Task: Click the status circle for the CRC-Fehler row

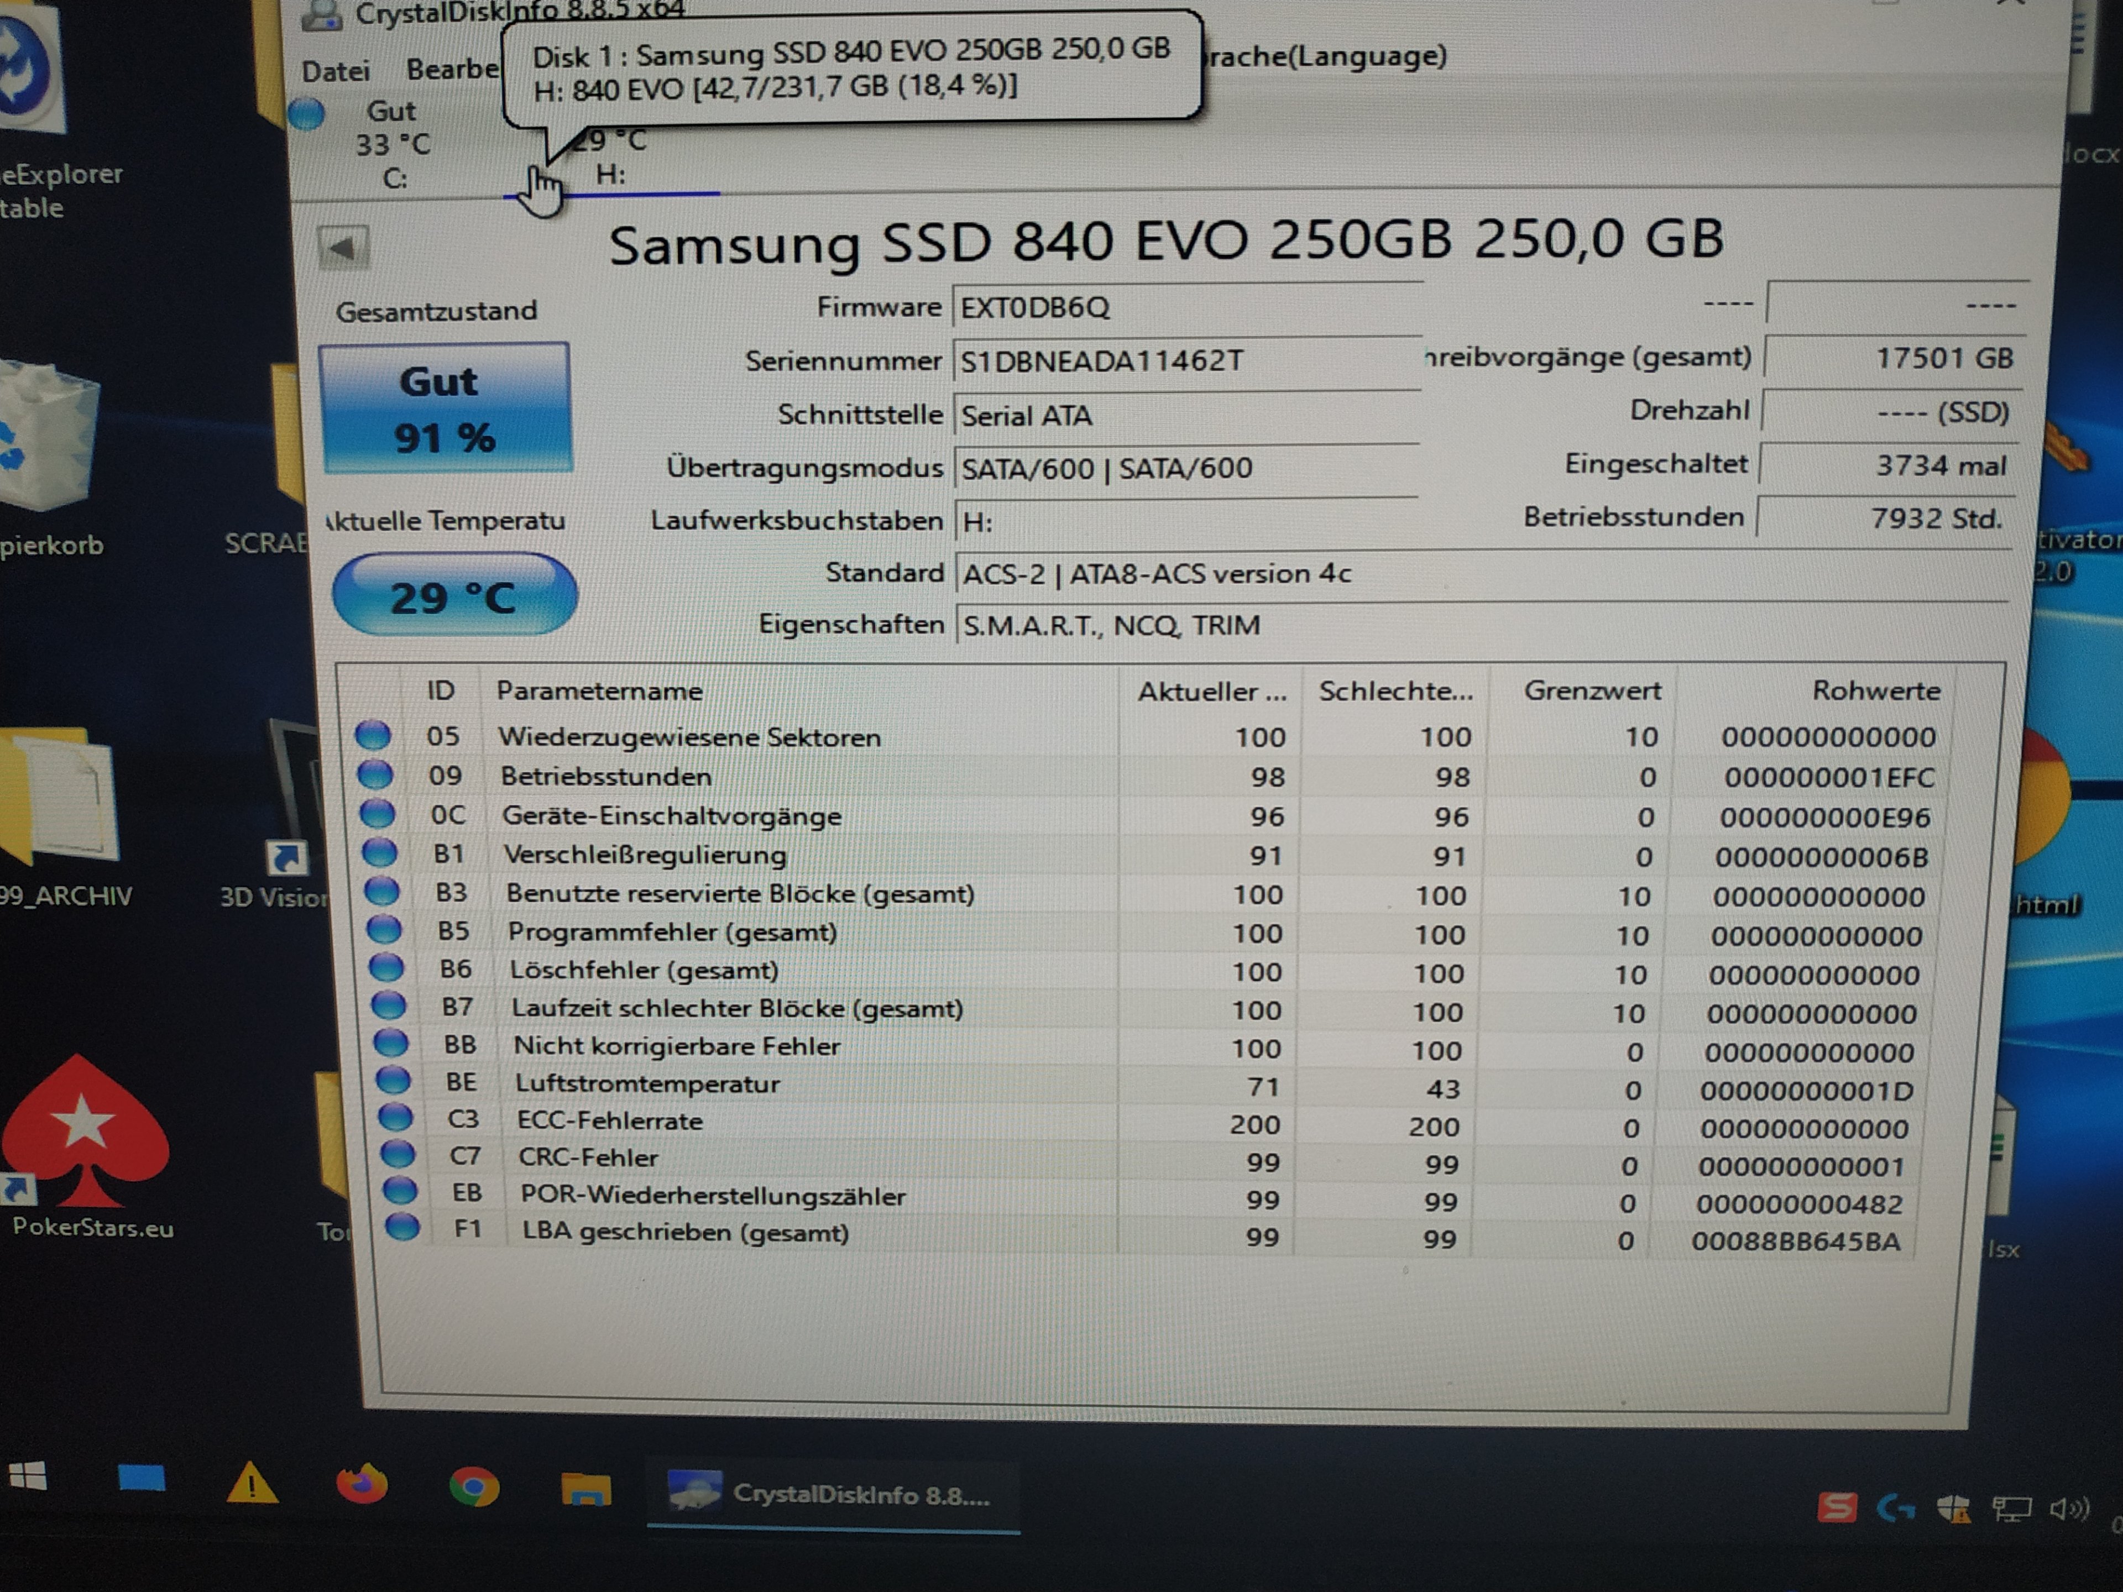Action: coord(398,1155)
